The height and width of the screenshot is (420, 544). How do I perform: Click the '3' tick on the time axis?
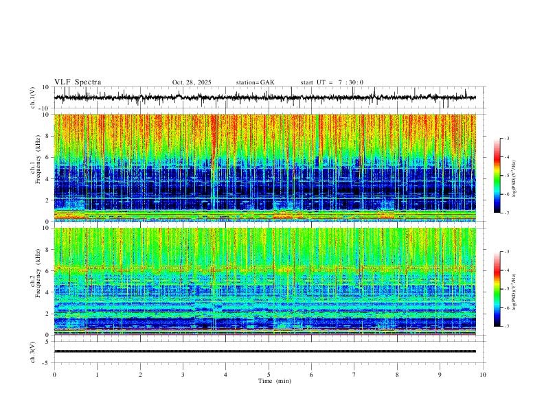click(183, 375)
